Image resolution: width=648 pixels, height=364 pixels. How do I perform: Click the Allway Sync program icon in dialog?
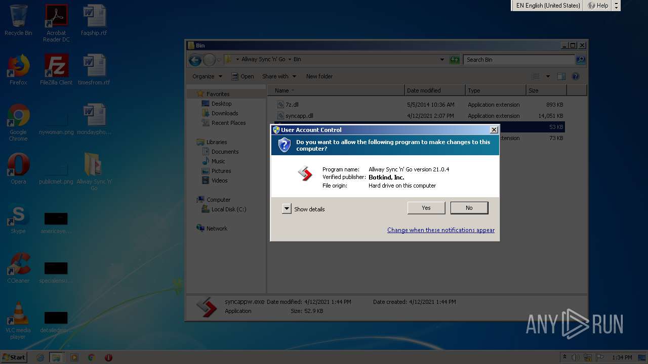click(x=305, y=174)
